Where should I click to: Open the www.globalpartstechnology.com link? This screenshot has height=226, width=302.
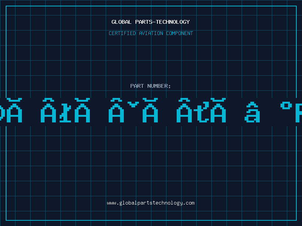coord(151,203)
